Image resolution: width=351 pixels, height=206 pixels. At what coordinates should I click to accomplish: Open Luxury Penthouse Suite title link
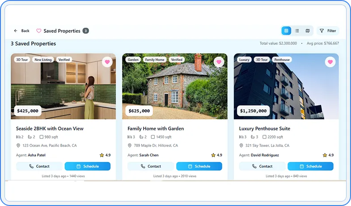point(265,129)
